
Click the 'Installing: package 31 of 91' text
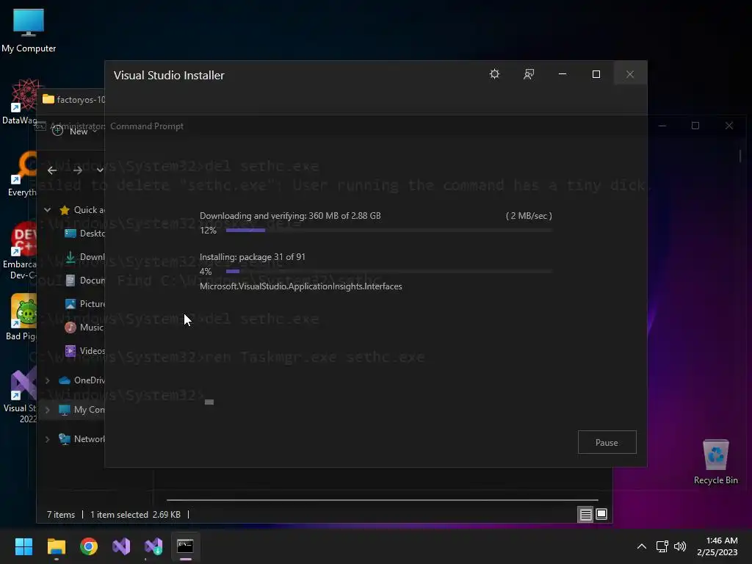[253, 257]
